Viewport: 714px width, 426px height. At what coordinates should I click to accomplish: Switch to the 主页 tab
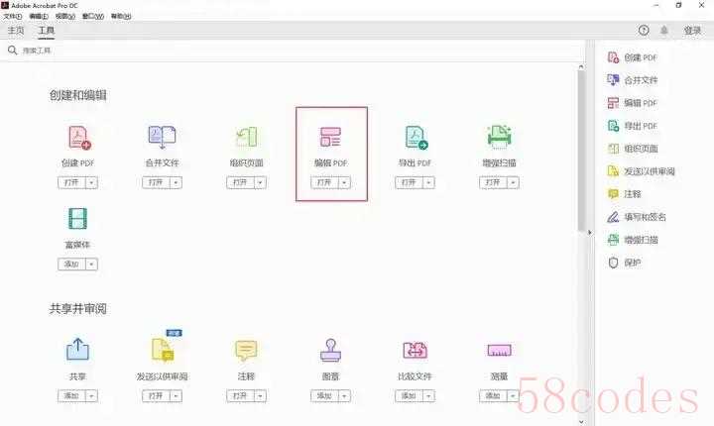click(16, 31)
